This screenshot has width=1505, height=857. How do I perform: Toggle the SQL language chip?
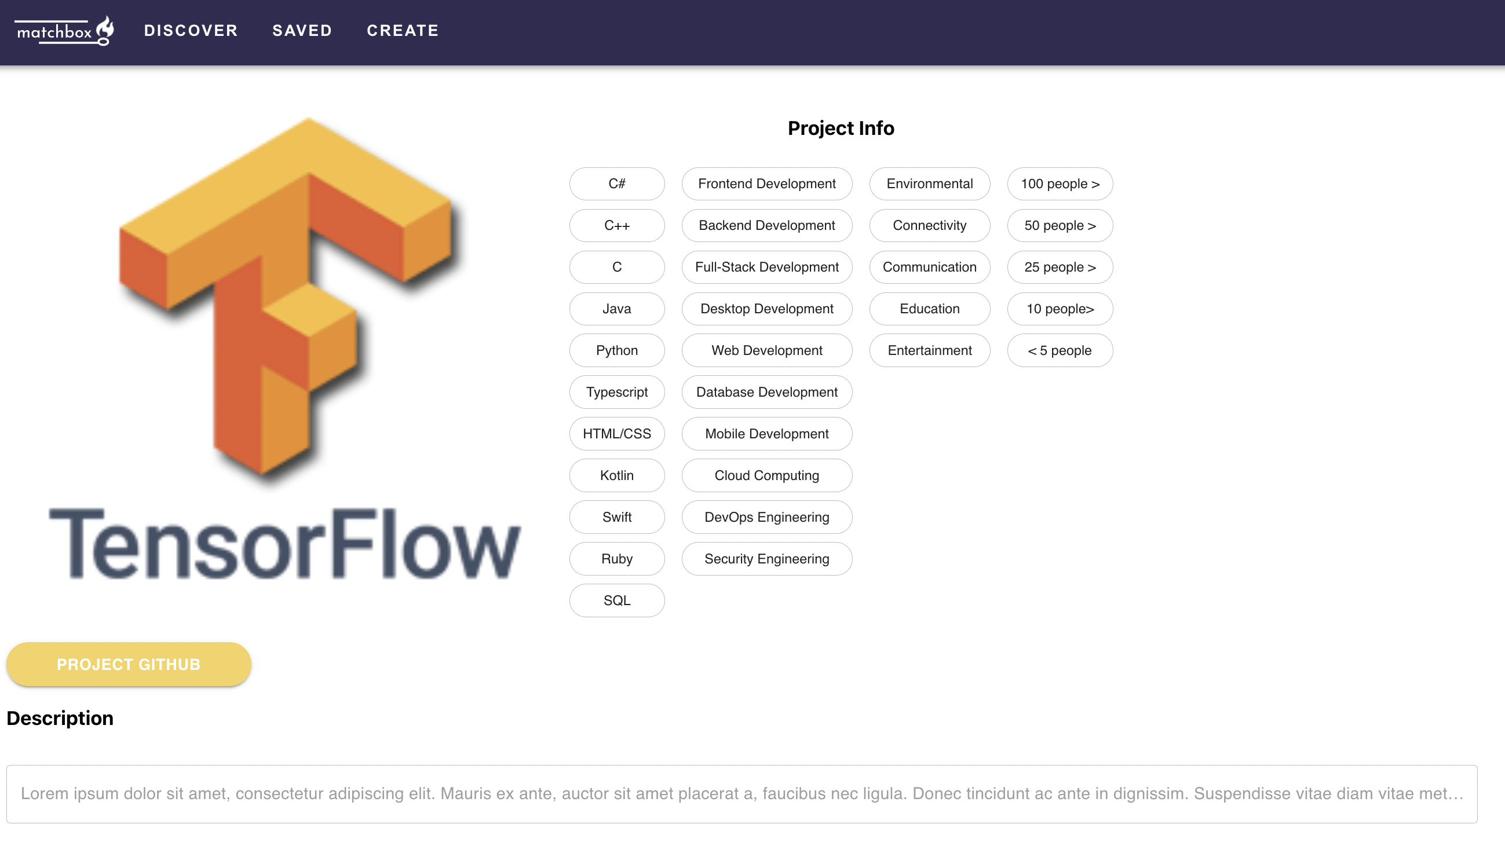tap(616, 600)
